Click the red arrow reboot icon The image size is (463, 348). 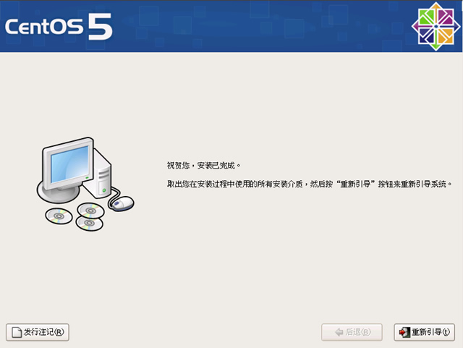404,332
